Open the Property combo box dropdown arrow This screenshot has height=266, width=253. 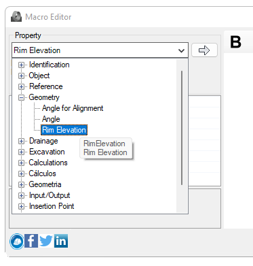pyautogui.click(x=181, y=50)
